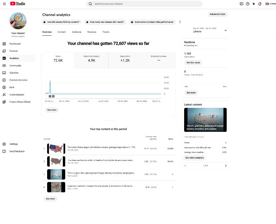The width and height of the screenshot is (276, 224).
Task: Open the hamburger navigation menu
Action: tap(4, 4)
